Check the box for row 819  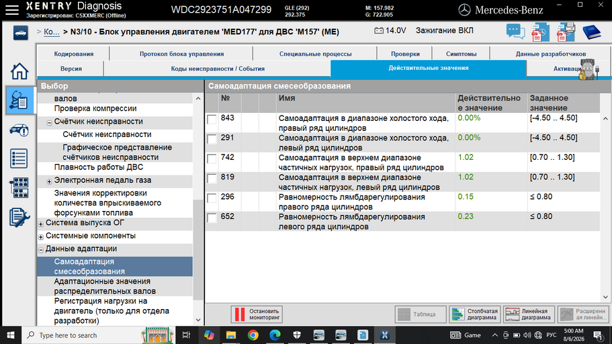pos(212,179)
